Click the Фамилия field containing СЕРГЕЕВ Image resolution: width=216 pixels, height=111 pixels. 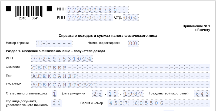coord(121,67)
